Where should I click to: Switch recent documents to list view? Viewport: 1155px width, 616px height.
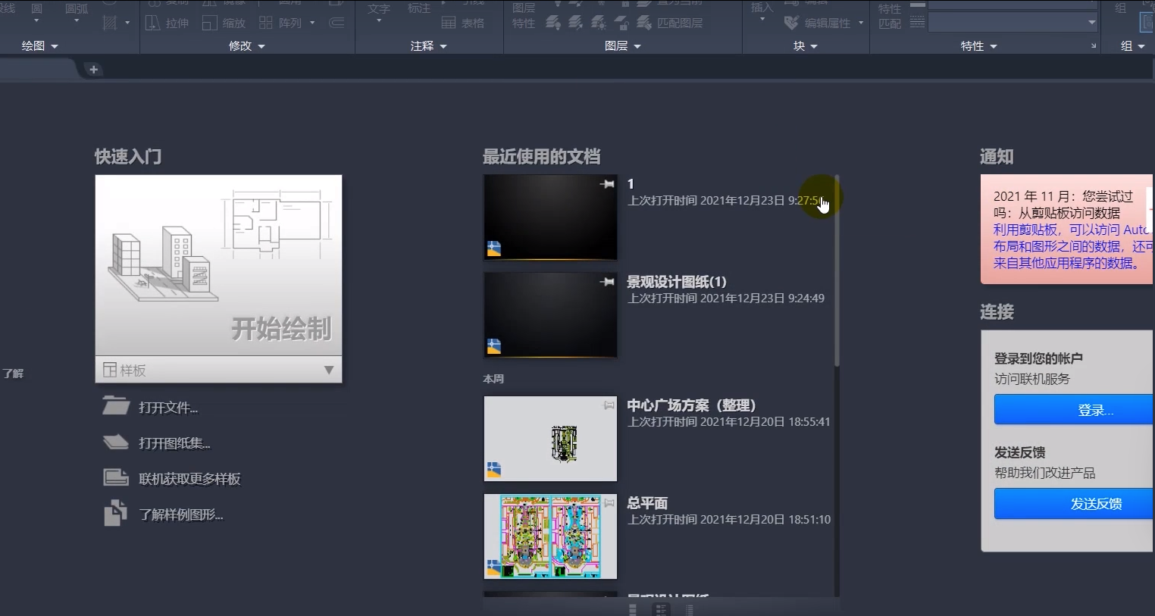(689, 609)
